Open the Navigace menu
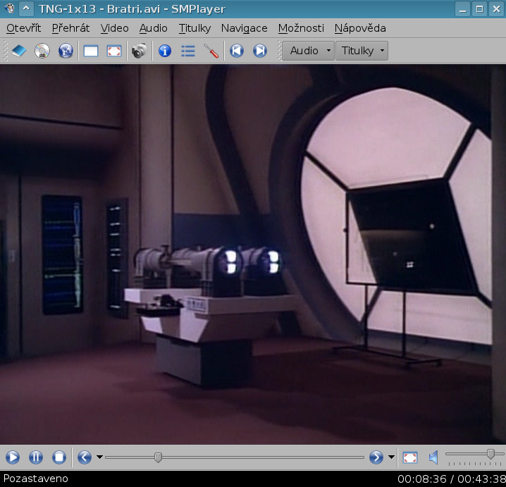 point(244,28)
